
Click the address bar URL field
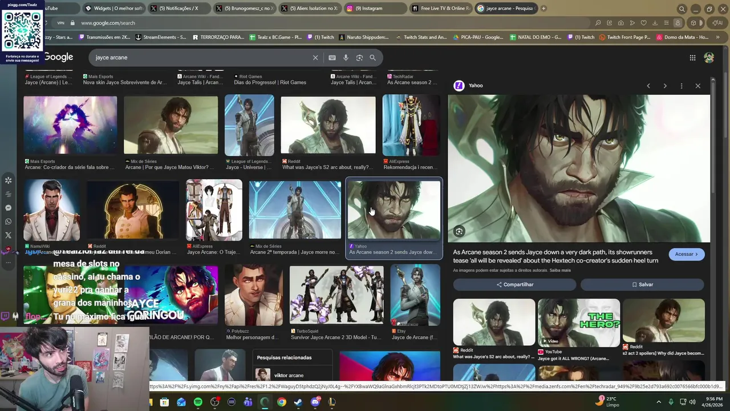(x=331, y=23)
